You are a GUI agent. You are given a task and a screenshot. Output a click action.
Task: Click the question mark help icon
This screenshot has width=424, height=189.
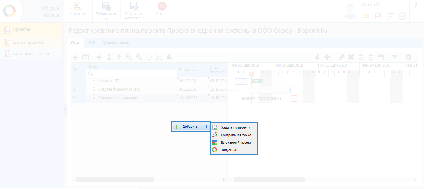pyautogui.click(x=416, y=5)
